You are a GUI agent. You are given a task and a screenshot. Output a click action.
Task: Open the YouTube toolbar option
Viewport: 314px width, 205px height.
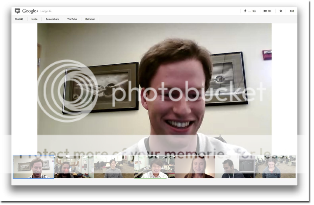pyautogui.click(x=72, y=19)
